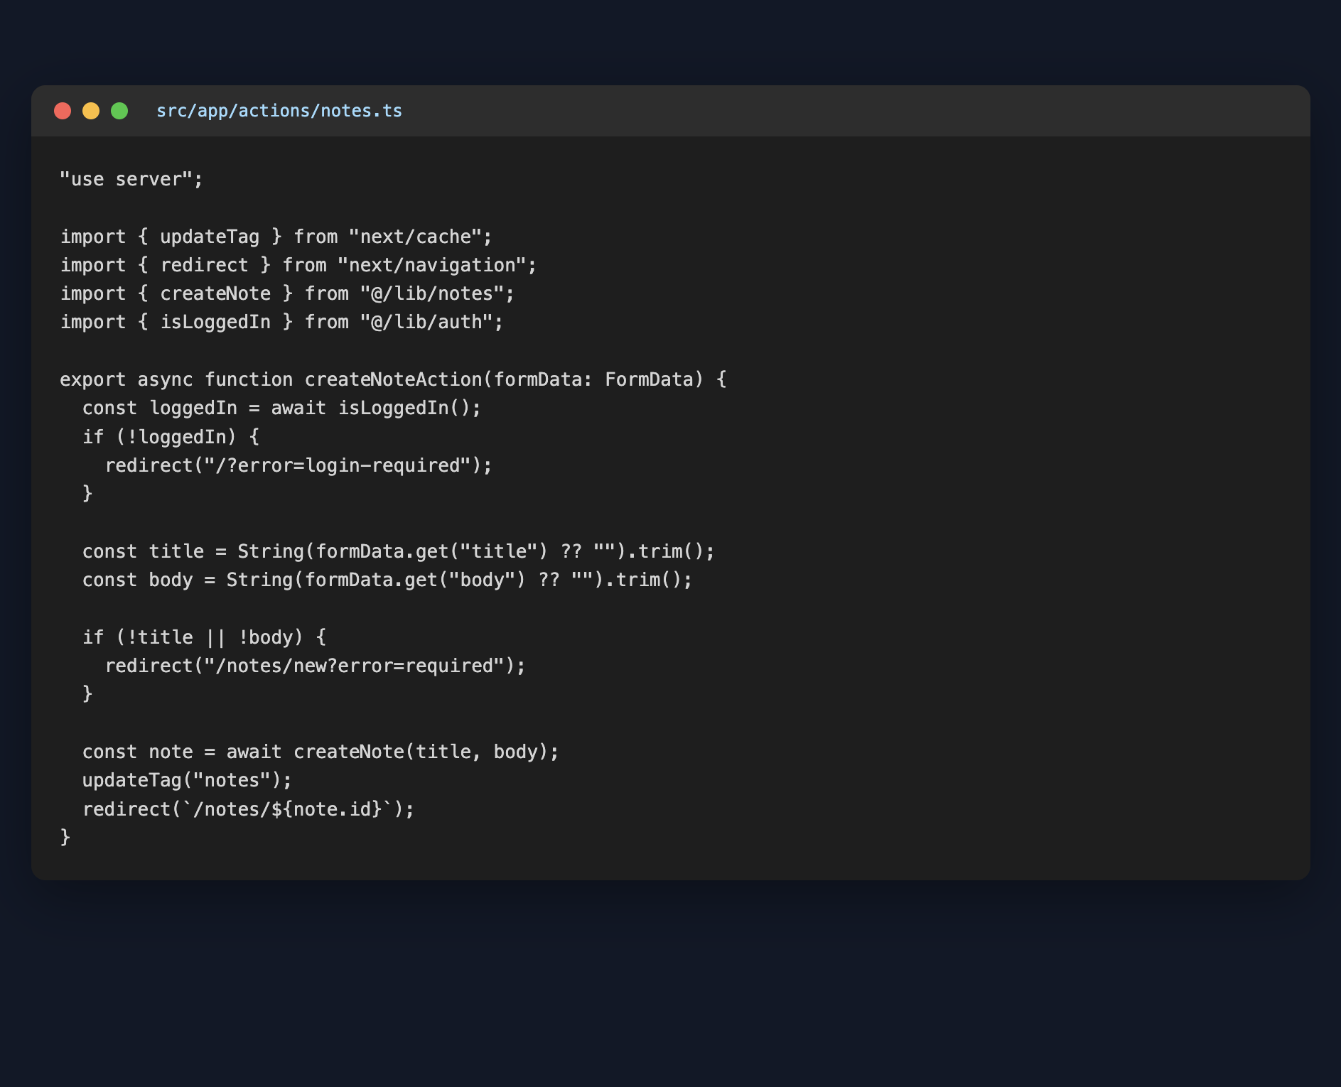Click the red close window dot
Screen dimensions: 1341x1087
(x=63, y=111)
